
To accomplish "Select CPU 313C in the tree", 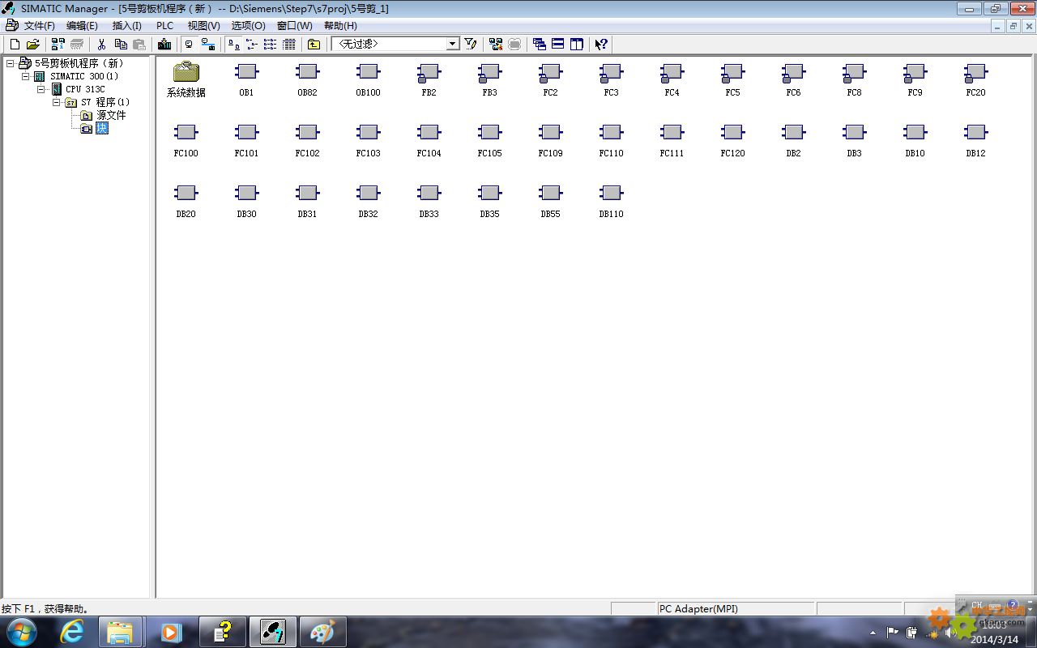I will (x=85, y=89).
